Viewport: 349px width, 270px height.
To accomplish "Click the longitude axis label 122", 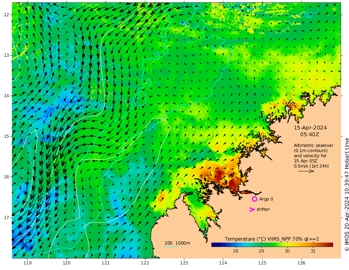I will (145, 263).
